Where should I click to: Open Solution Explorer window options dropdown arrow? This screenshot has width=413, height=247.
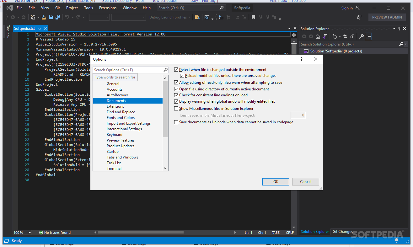[394, 29]
